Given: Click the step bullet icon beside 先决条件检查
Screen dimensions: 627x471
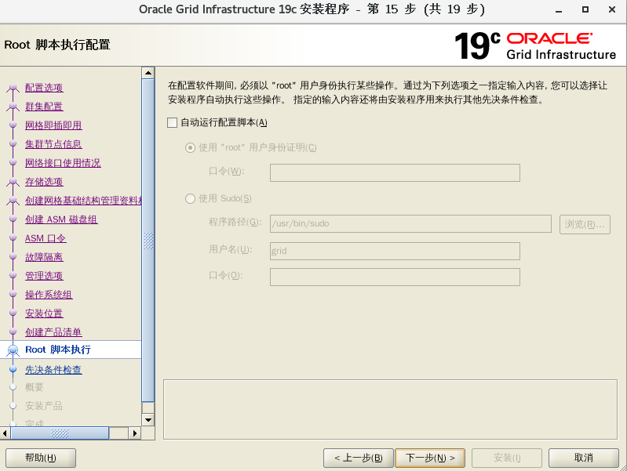Looking at the screenshot, I should coord(13,370).
